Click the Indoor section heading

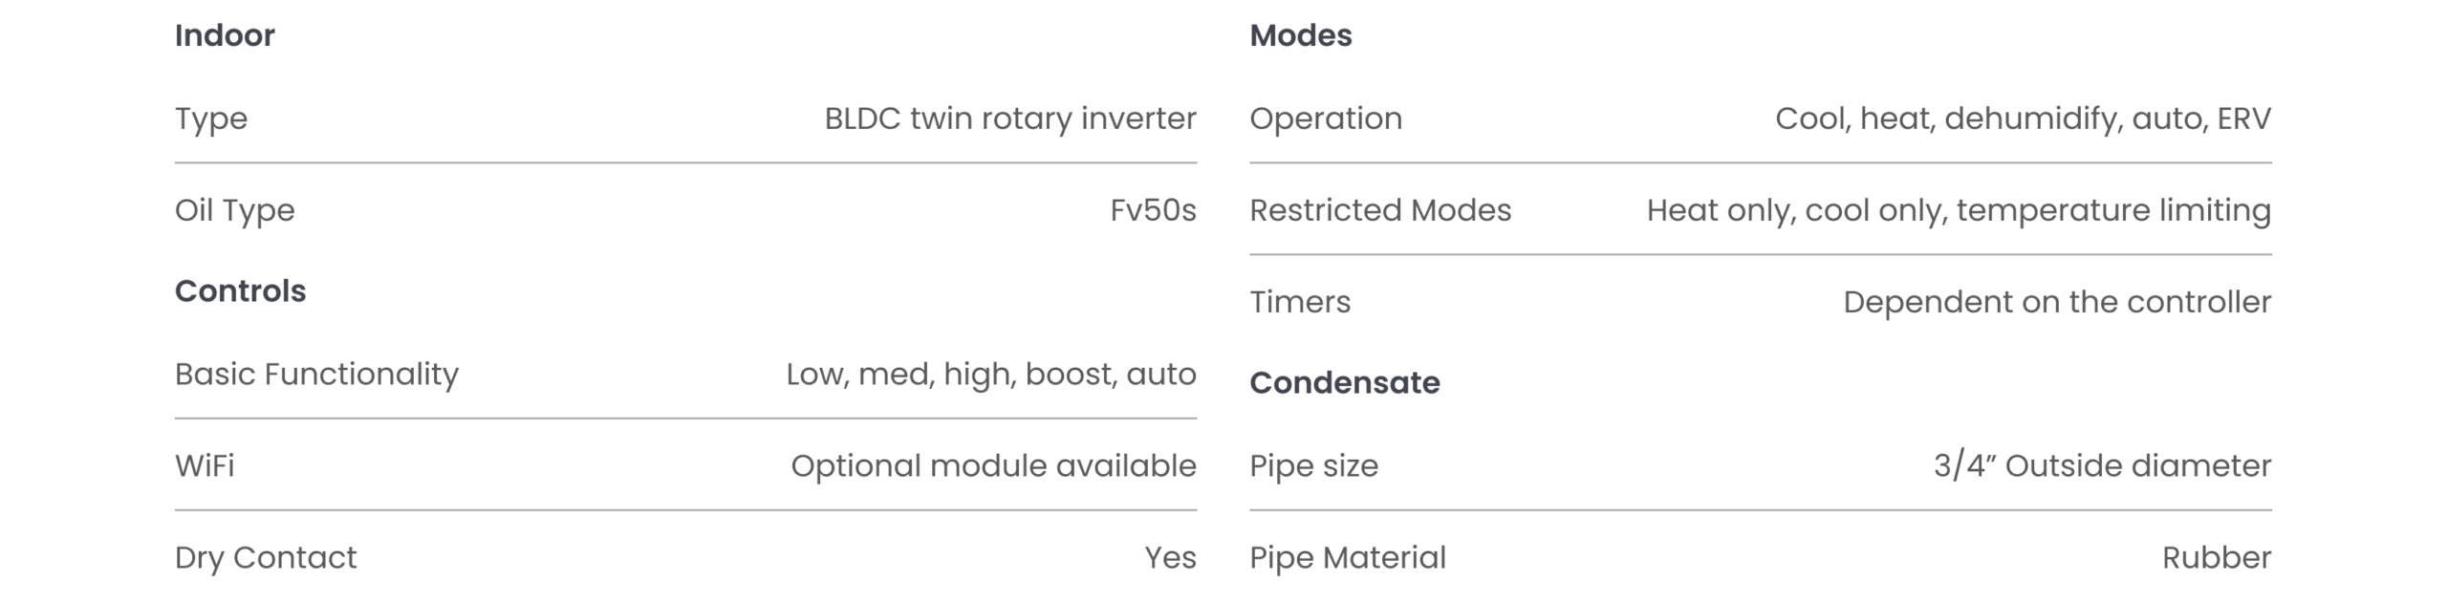coord(225,35)
